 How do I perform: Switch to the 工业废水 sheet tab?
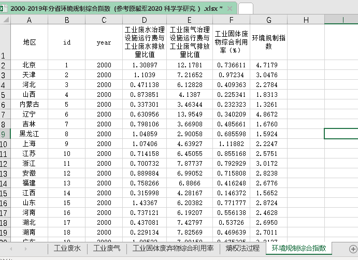tap(67, 249)
